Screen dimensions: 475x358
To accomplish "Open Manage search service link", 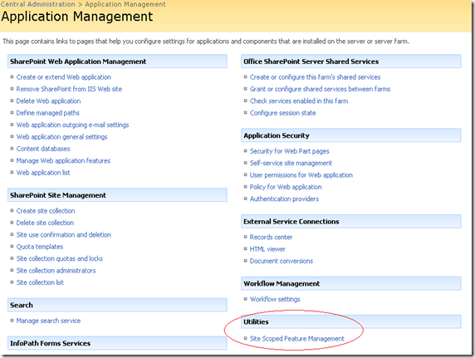I will click(48, 321).
